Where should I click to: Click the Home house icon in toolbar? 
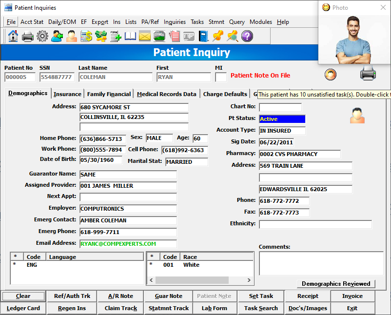[x=13, y=36]
